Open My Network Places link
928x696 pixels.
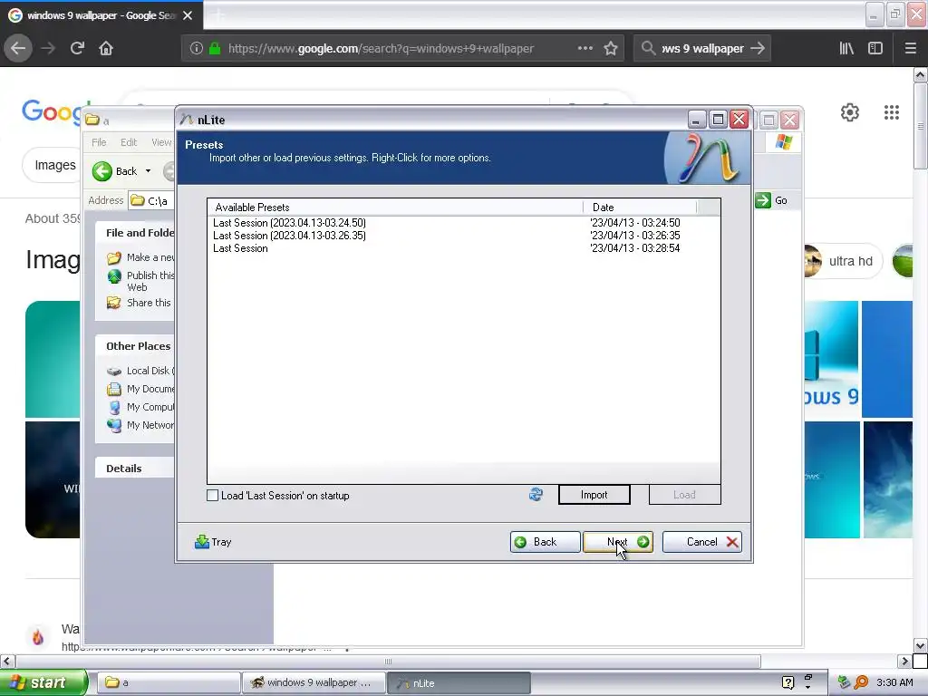click(x=140, y=425)
